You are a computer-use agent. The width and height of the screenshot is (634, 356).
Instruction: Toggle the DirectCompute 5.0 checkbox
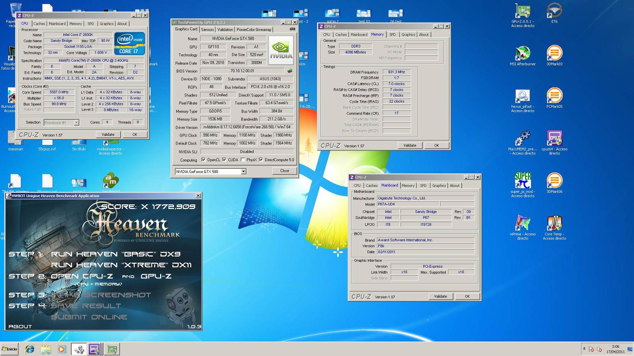[261, 160]
